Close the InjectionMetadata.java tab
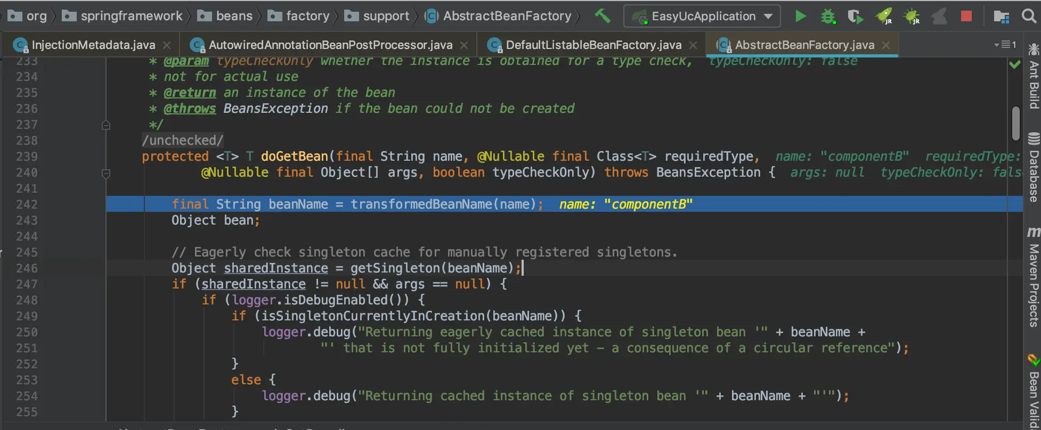The image size is (1041, 430). tap(167, 45)
